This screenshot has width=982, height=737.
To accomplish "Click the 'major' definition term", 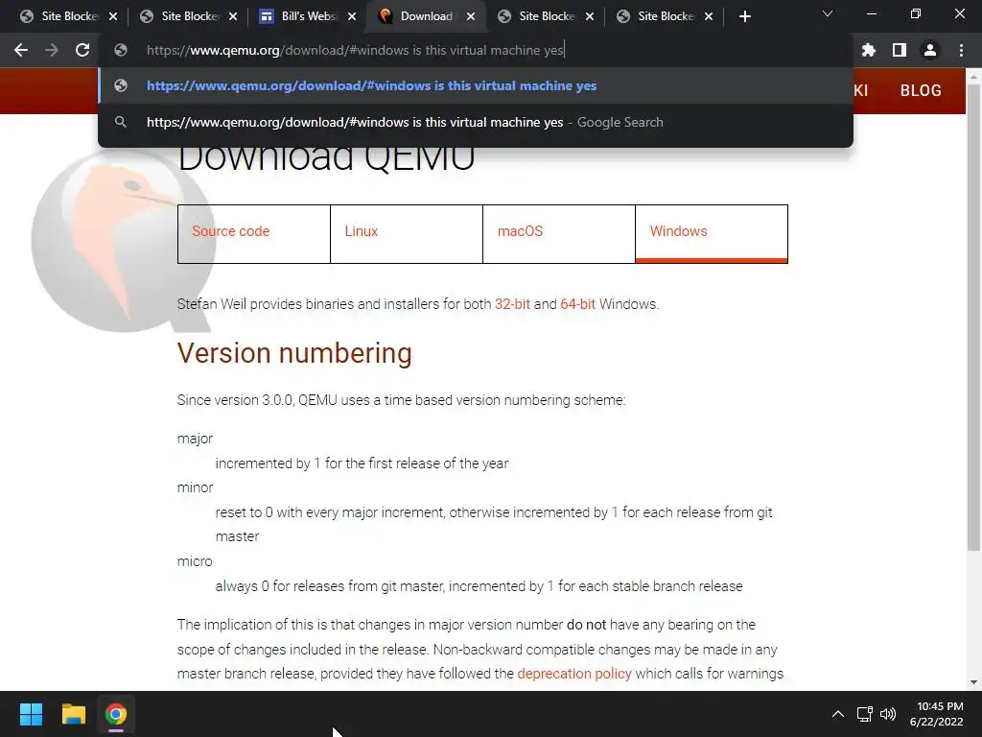I will pyautogui.click(x=195, y=439).
